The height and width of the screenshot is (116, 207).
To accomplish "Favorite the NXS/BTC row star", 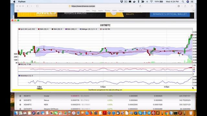I will coord(20,100).
